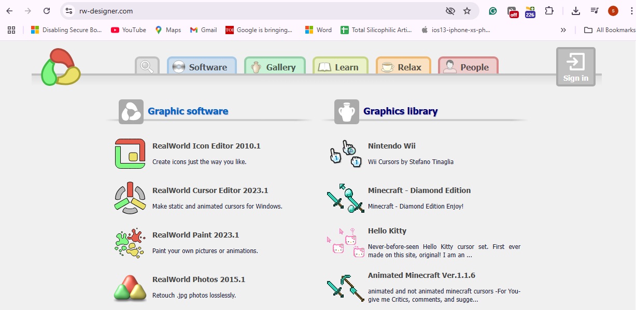Viewport: 636px width, 310px height.
Task: Click the extension icon with red 'off' badge
Action: click(x=513, y=11)
